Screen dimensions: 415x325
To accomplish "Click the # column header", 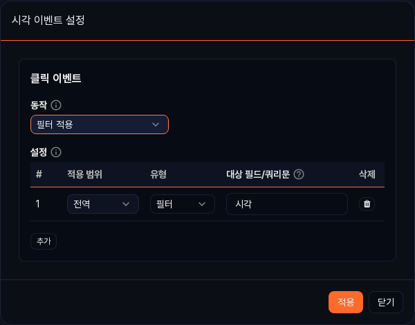I will [x=39, y=174].
